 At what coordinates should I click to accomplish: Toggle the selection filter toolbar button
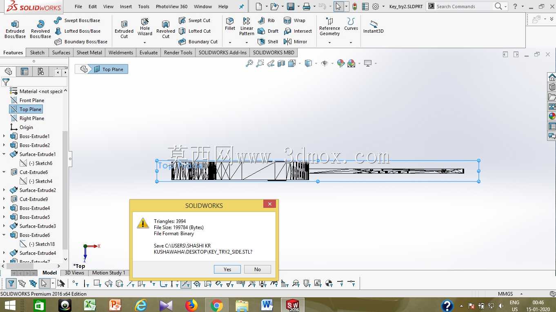[x=11, y=283]
